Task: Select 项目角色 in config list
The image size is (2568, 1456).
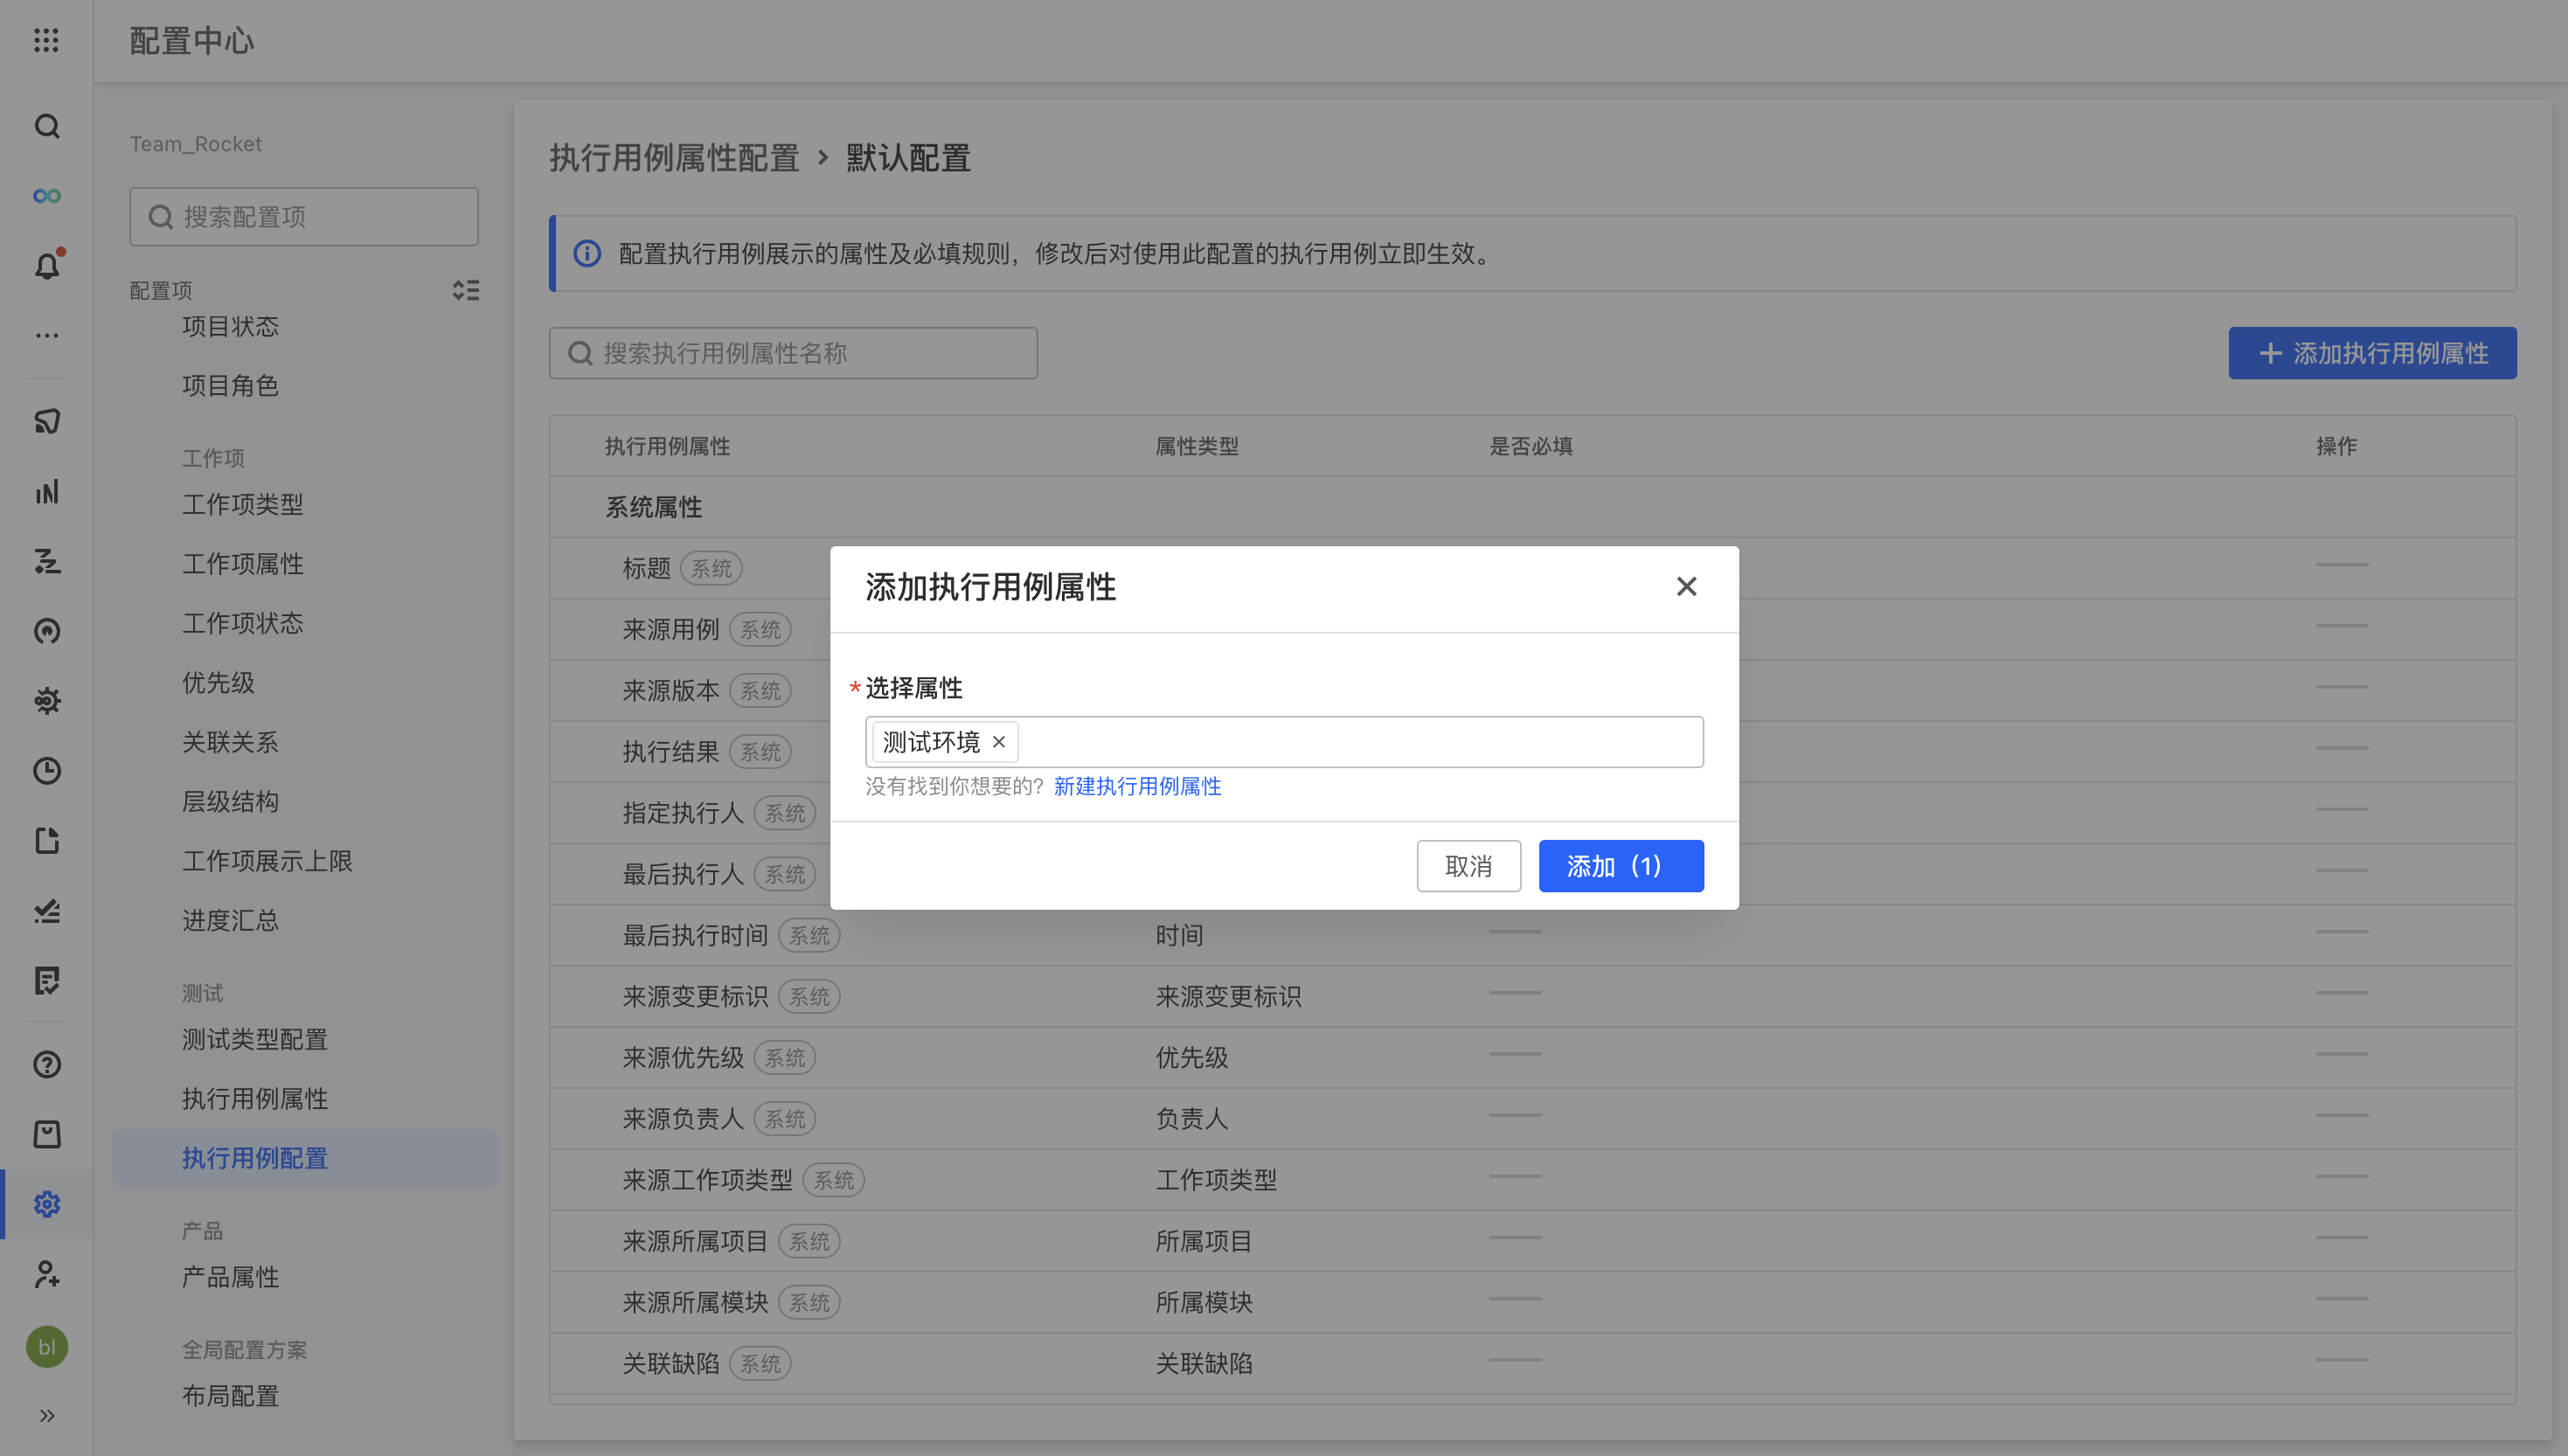Action: 230,386
